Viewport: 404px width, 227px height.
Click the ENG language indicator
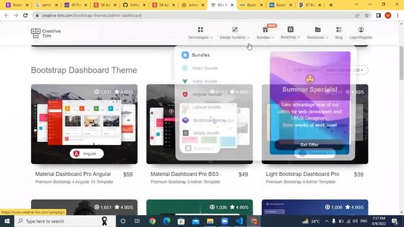click(x=364, y=221)
